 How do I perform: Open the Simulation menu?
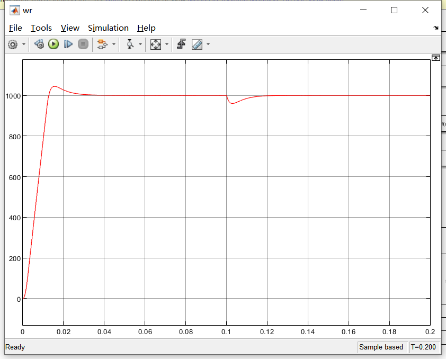click(108, 28)
